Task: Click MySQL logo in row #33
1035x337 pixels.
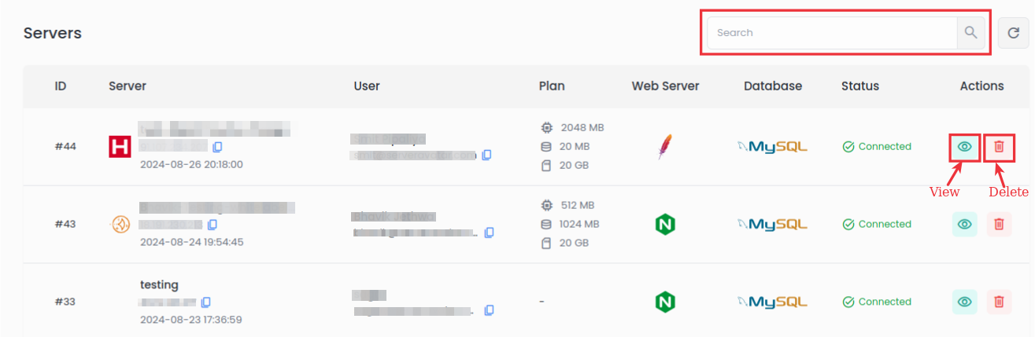Action: (x=772, y=302)
